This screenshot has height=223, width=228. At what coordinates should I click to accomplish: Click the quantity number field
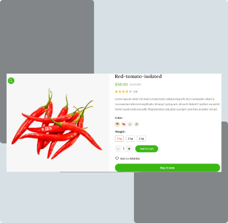click(124, 149)
